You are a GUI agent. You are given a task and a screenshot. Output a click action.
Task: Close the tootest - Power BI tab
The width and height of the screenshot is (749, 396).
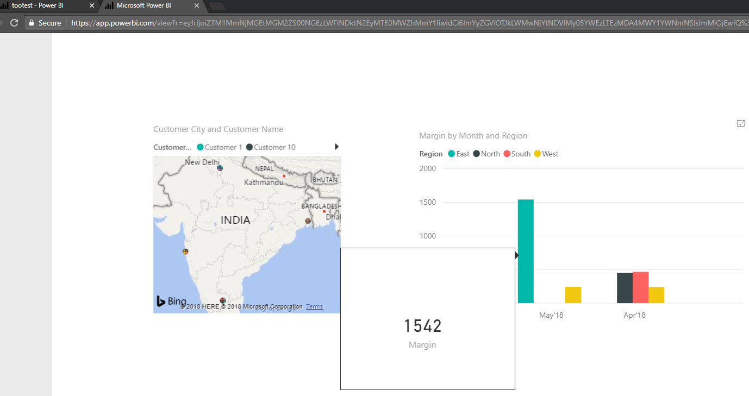click(92, 6)
